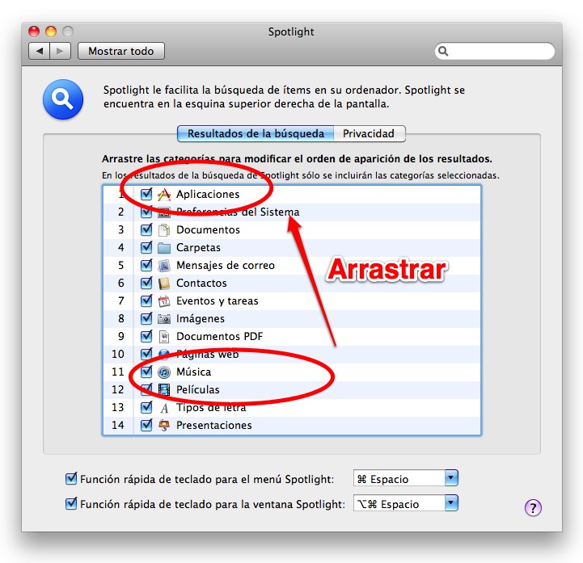Switch to the Privacidad tab
583x563 pixels.
pos(369,134)
